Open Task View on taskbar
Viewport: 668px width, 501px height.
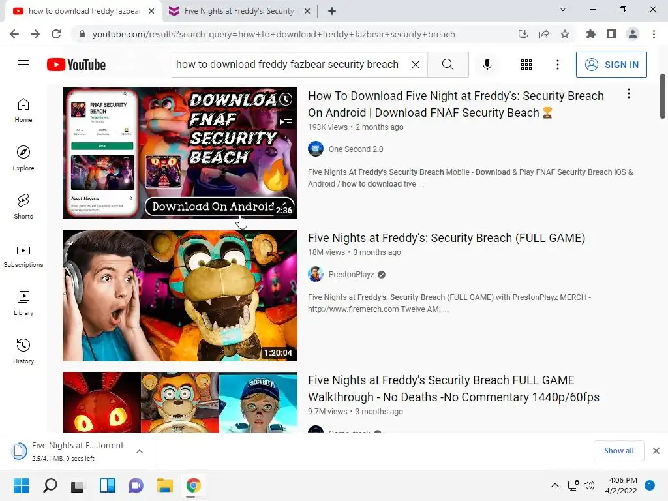coord(78,485)
